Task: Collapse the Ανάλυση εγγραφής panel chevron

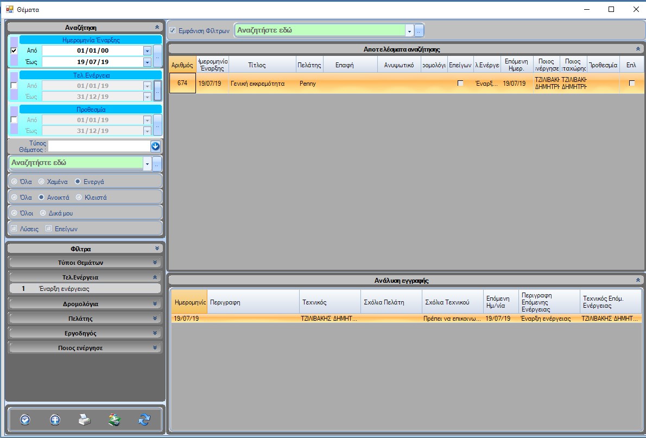Action: (638, 281)
